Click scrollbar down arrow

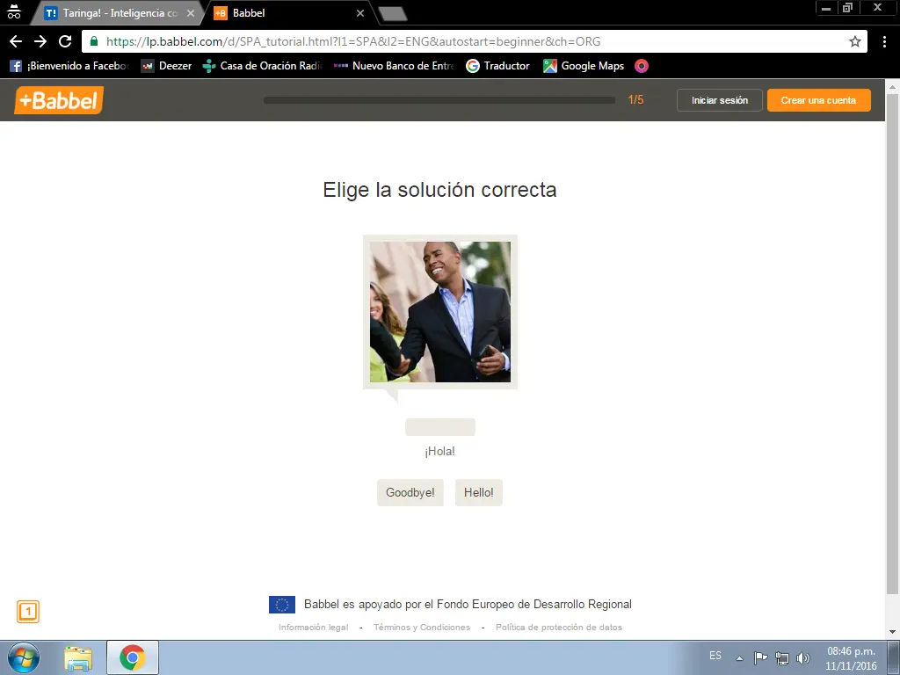tap(892, 632)
